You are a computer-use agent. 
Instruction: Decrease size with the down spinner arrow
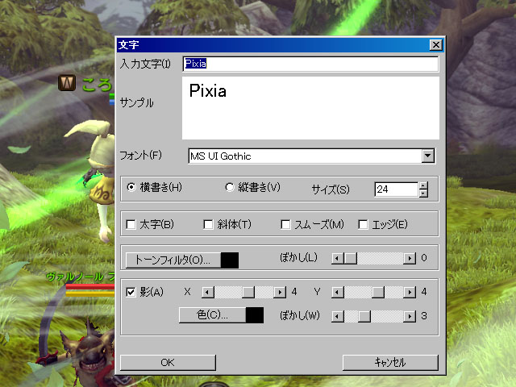(423, 193)
